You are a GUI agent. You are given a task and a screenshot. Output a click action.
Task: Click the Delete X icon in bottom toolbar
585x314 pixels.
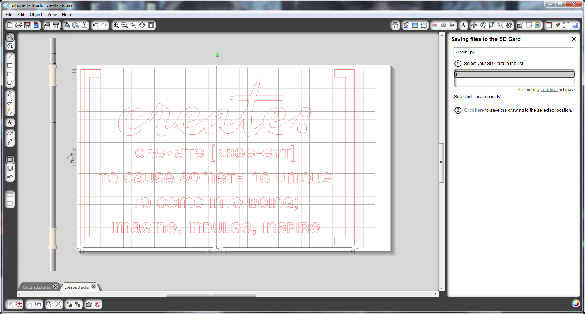(x=58, y=304)
